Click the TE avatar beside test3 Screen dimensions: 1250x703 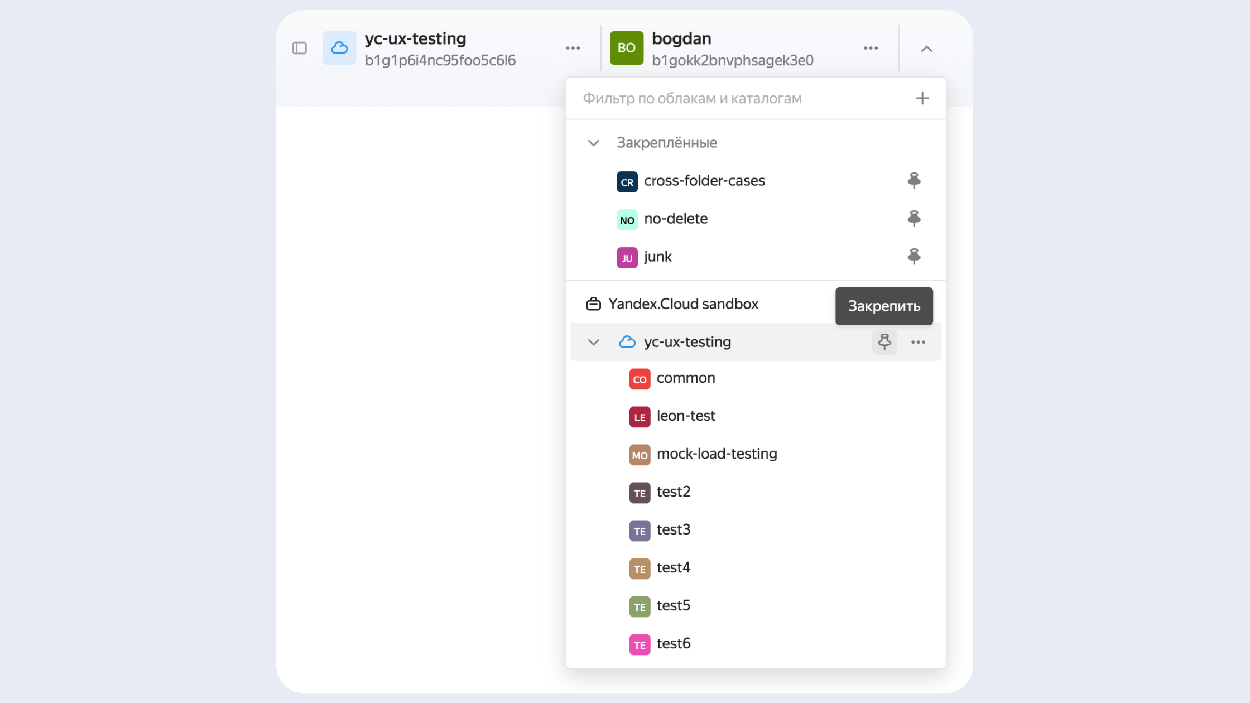[640, 531]
